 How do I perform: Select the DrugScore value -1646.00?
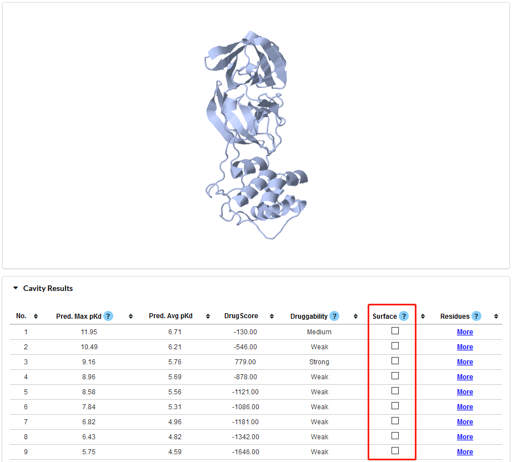(x=245, y=452)
